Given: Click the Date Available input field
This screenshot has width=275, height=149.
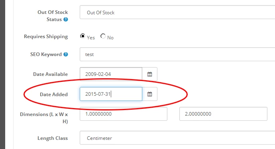Looking at the screenshot, I should (x=111, y=74).
